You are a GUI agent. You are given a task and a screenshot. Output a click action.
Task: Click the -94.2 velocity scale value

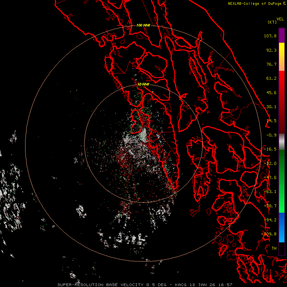[x=270, y=220]
